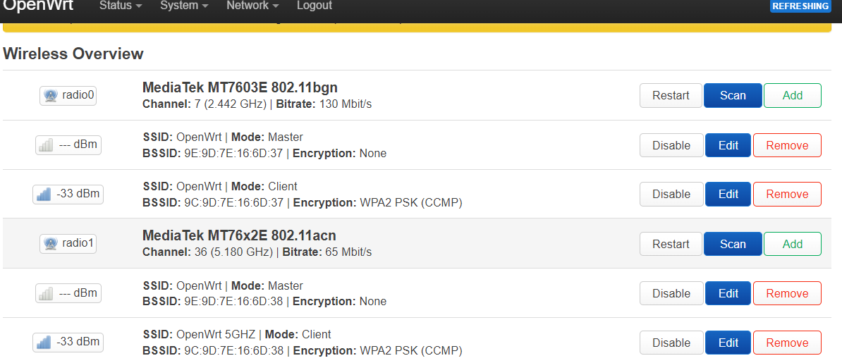Remove the Master network with BSSID 9E:9D:7E:16:6D:38
This screenshot has width=842, height=363.
tap(787, 293)
